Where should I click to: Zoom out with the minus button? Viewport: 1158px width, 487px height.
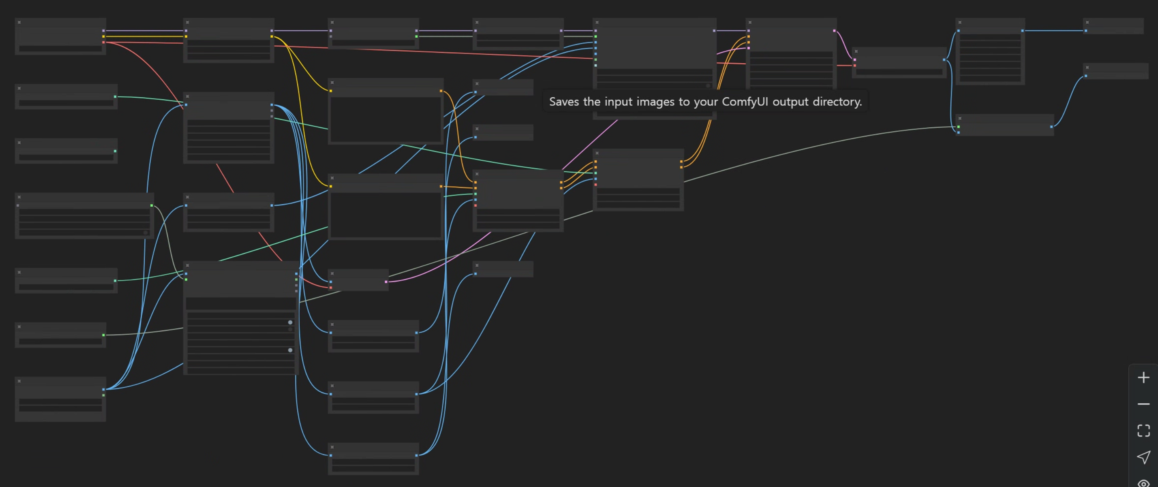tap(1143, 404)
